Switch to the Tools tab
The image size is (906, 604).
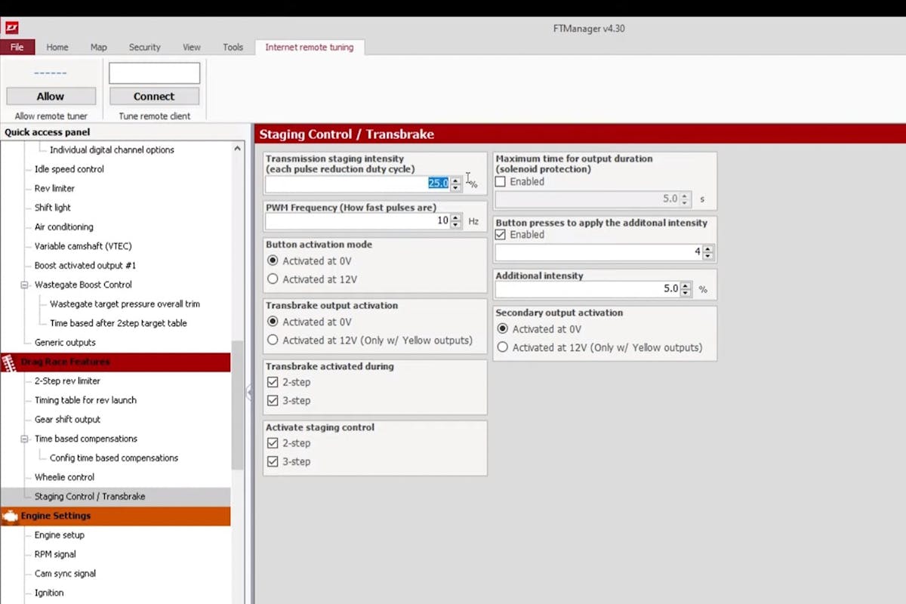point(233,47)
